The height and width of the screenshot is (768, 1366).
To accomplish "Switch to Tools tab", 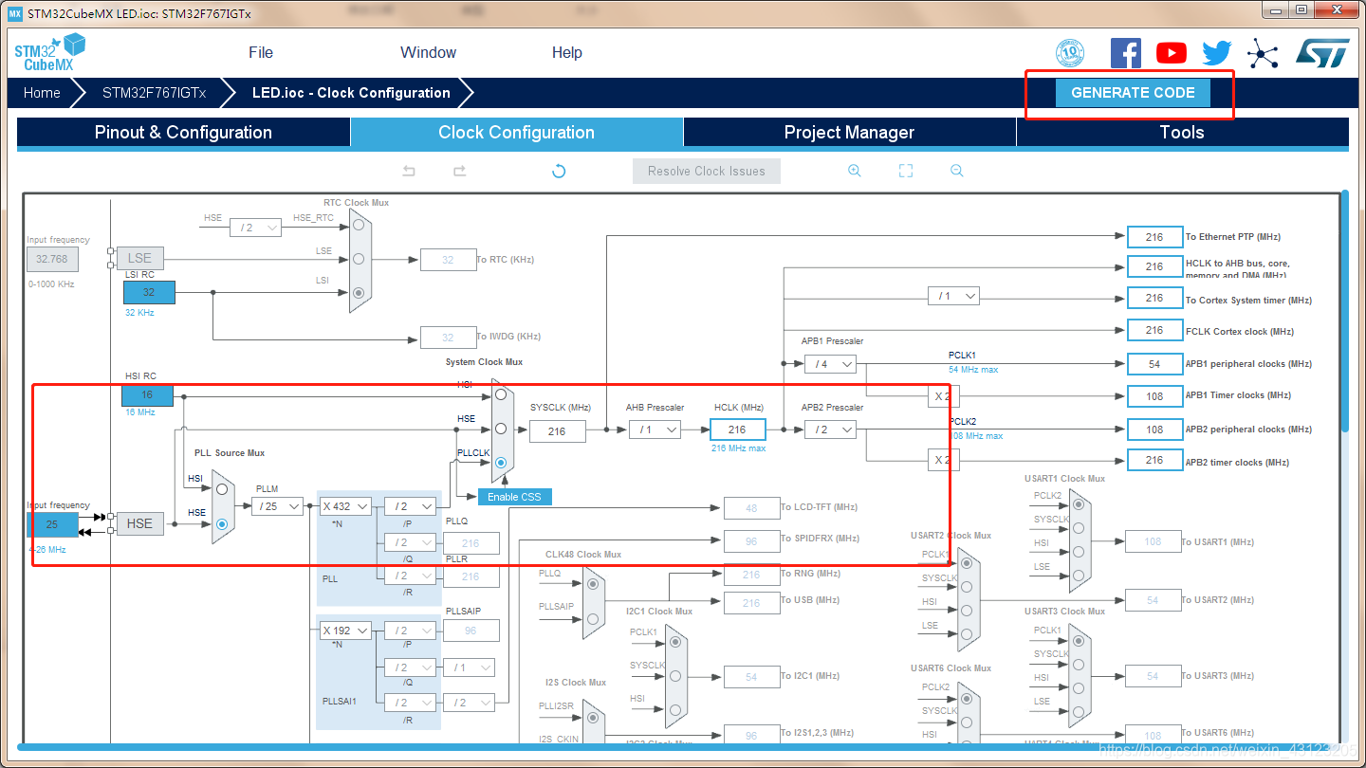I will (1182, 133).
